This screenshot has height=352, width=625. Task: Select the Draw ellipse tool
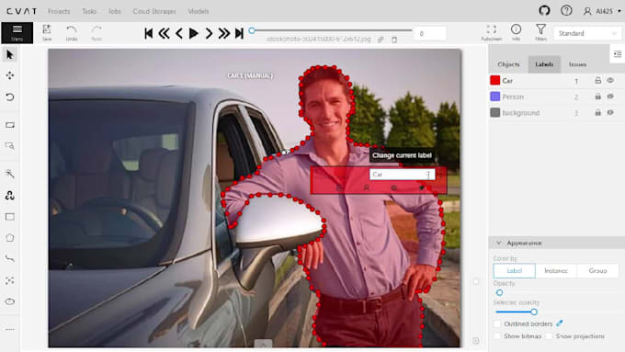click(x=10, y=301)
